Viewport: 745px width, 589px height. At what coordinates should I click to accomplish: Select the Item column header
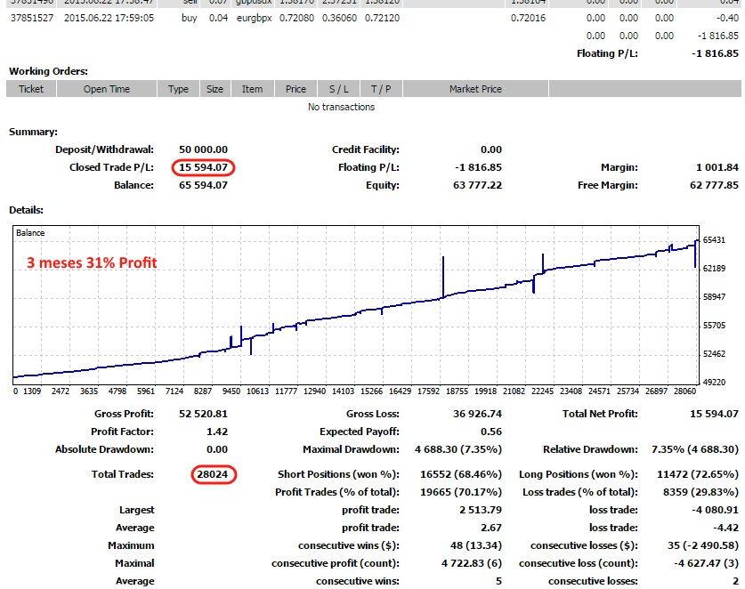(x=252, y=89)
